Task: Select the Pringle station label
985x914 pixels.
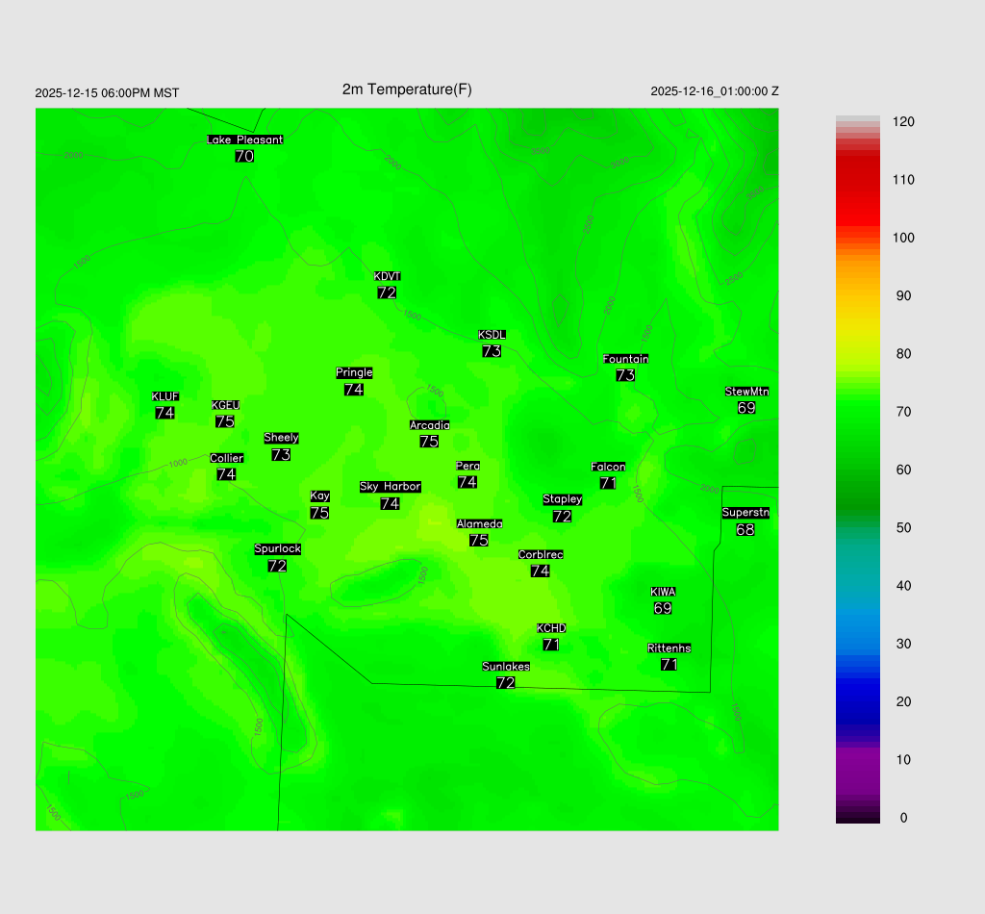Action: (354, 372)
